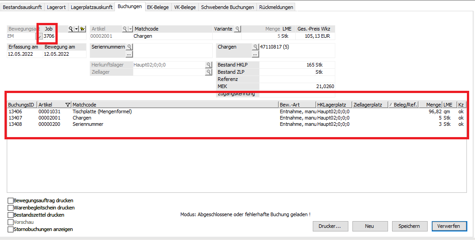This screenshot has width=475, height=240.
Task: Enable Bewegungsauftrag drucken checkbox
Action: coord(10,200)
